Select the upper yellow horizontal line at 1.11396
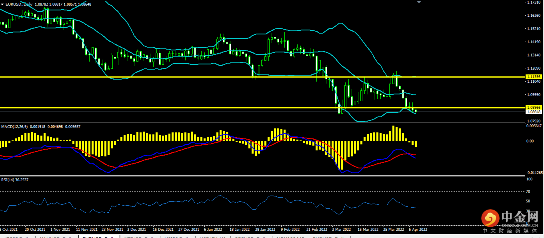The height and width of the screenshot is (238, 544). pyautogui.click(x=262, y=76)
